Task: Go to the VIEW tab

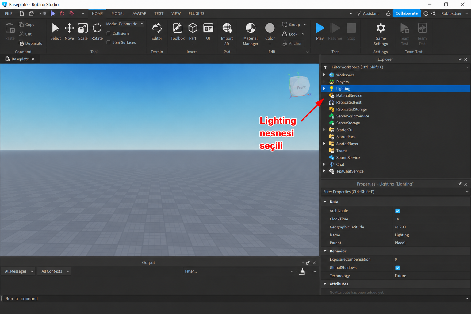Action: (x=176, y=13)
